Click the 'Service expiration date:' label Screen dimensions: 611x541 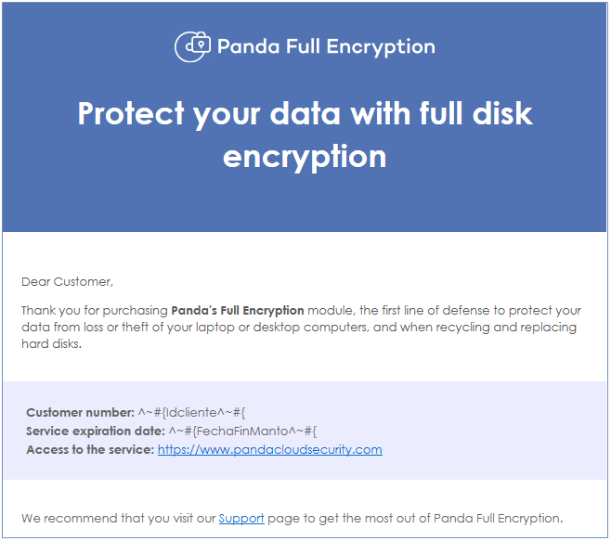tap(96, 432)
